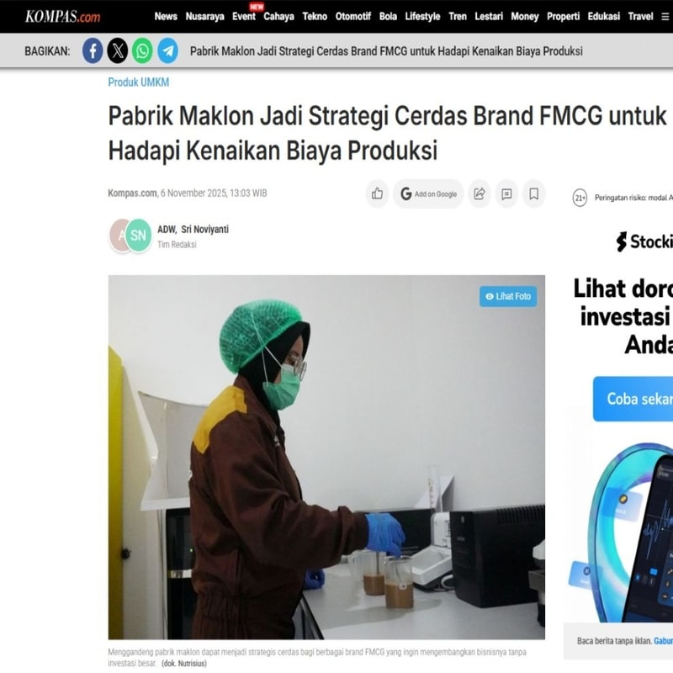
Task: Share article via WhatsApp
Action: point(142,51)
